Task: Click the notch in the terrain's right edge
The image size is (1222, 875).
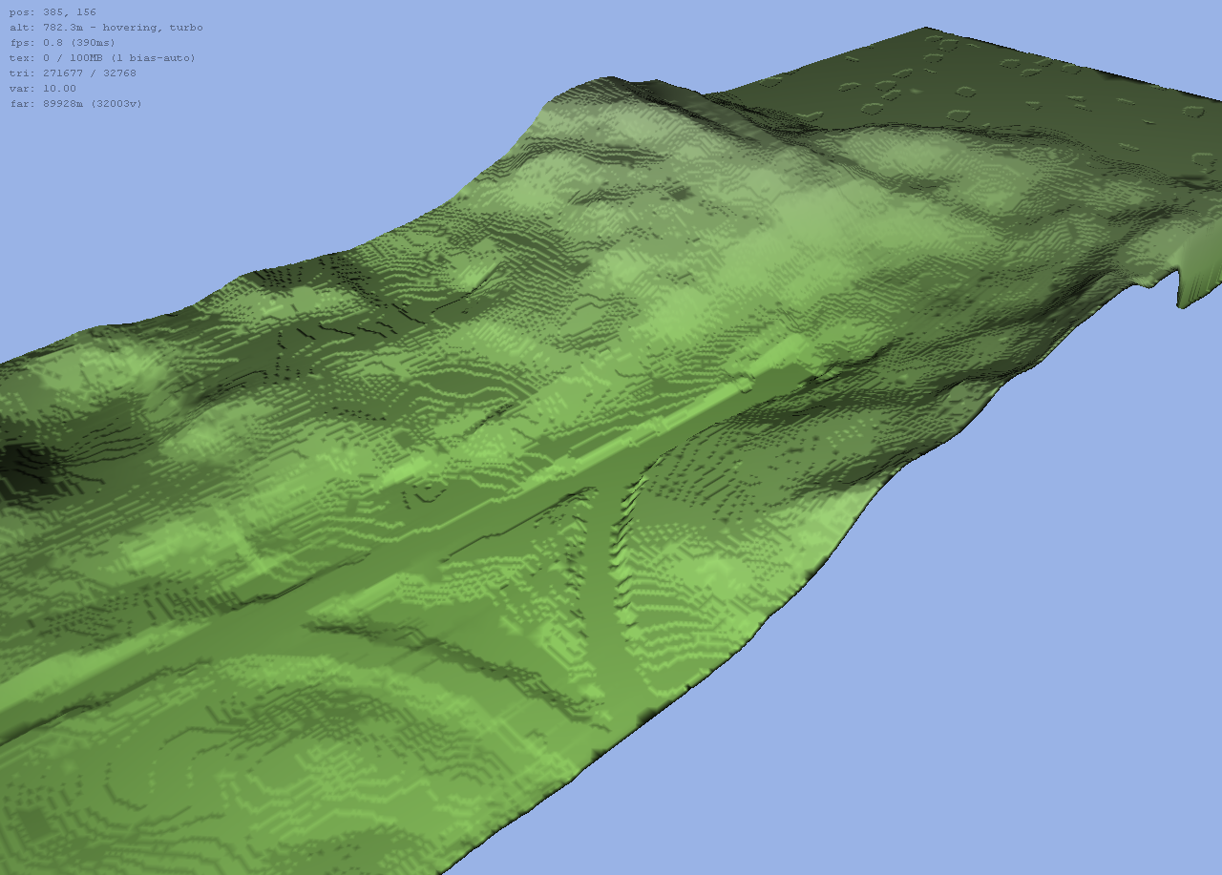Action: [1176, 284]
